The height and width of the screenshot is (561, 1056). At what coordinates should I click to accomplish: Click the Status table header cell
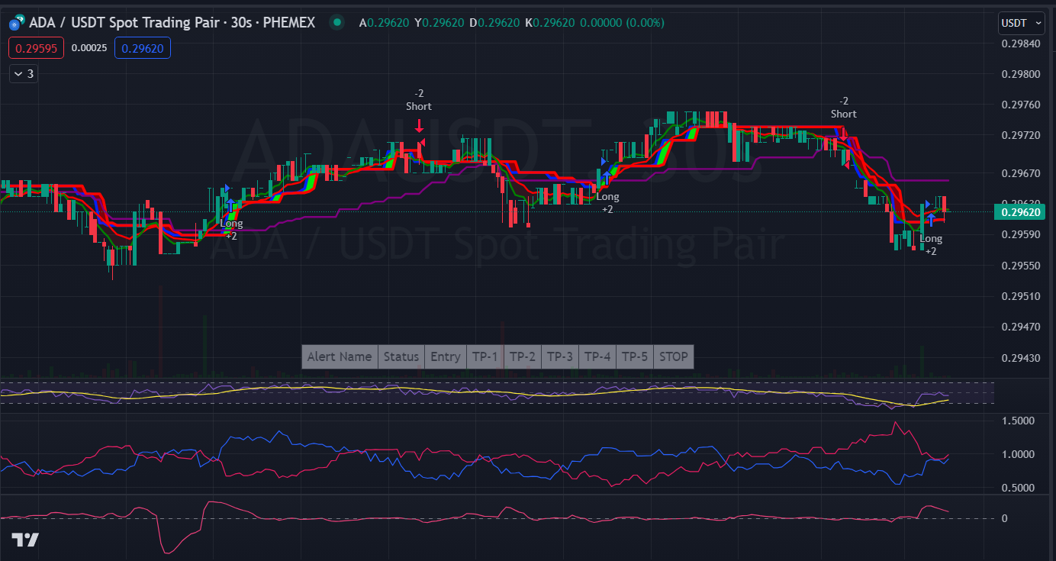(401, 356)
